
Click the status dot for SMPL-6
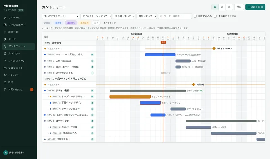click(x=50, y=103)
